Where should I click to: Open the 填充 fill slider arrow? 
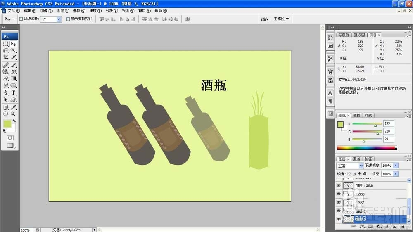(396, 174)
